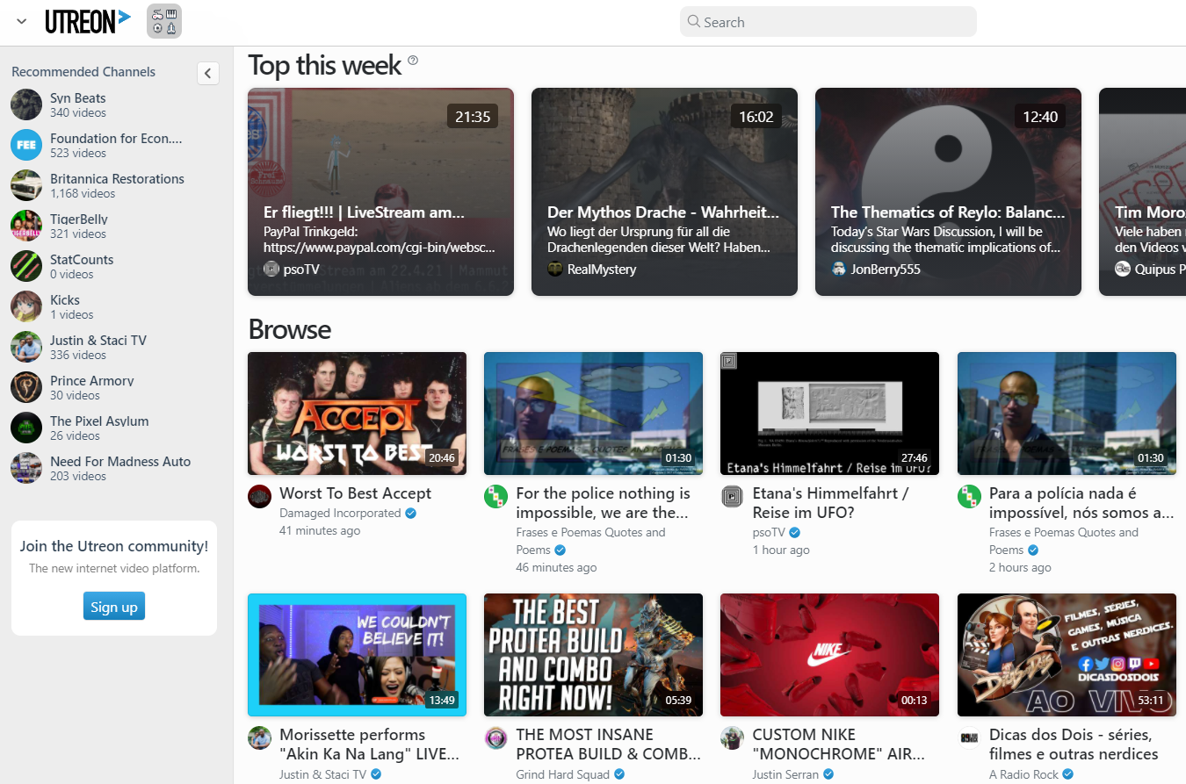Collapse the Recommended Channels sidebar
Image resolution: width=1186 pixels, height=784 pixels.
pyautogui.click(x=207, y=73)
